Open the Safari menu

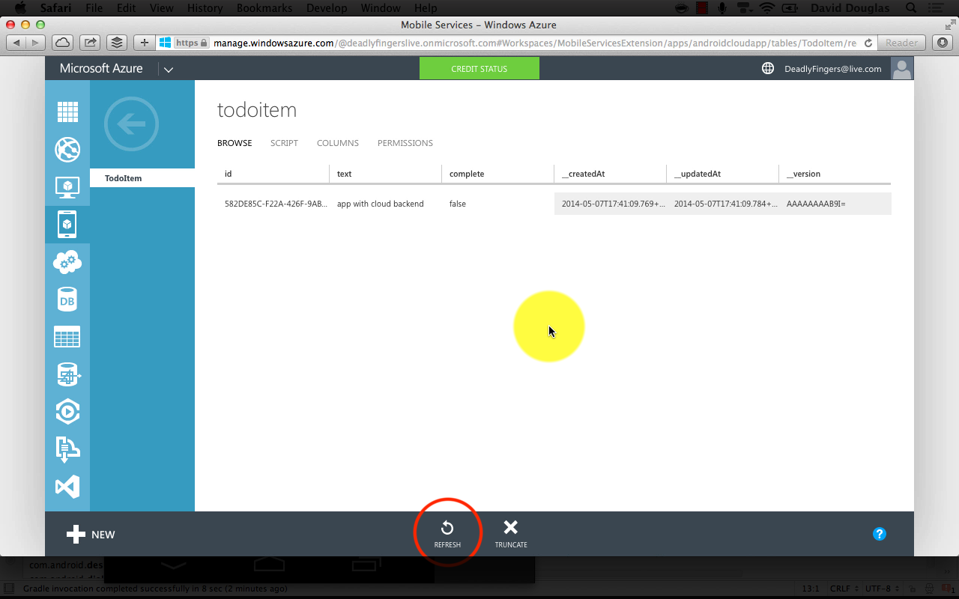pyautogui.click(x=55, y=7)
